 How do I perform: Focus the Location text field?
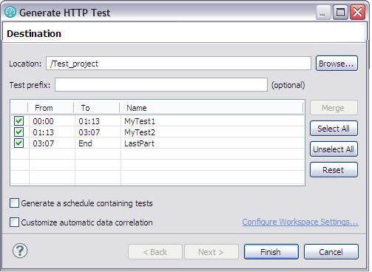coord(178,64)
